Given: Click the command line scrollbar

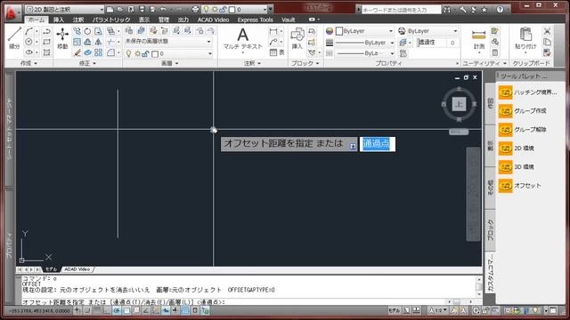Looking at the screenshot, I should [479, 286].
